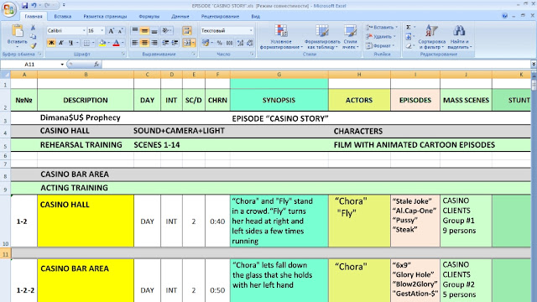The height and width of the screenshot is (302, 537).
Task: Switch to Главная ribbon tab
Action: click(x=34, y=17)
